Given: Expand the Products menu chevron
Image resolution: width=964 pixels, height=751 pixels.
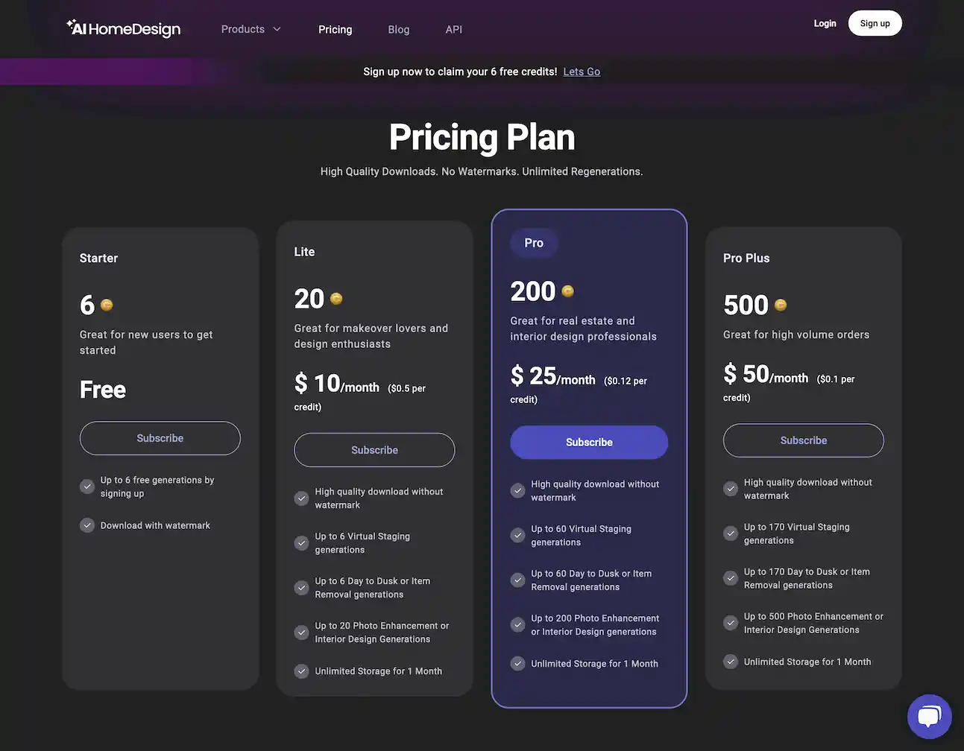Looking at the screenshot, I should [x=277, y=29].
